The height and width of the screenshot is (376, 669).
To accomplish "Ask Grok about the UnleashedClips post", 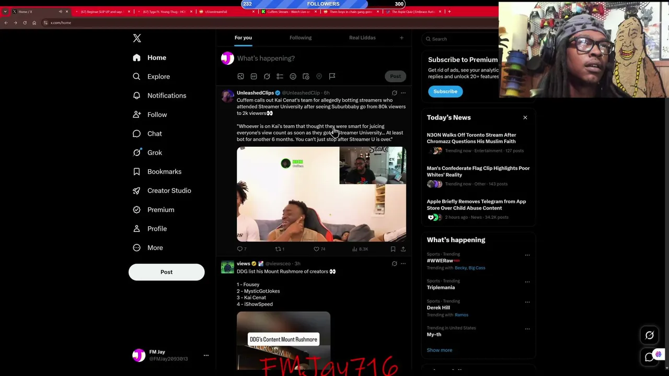I will coord(395,93).
